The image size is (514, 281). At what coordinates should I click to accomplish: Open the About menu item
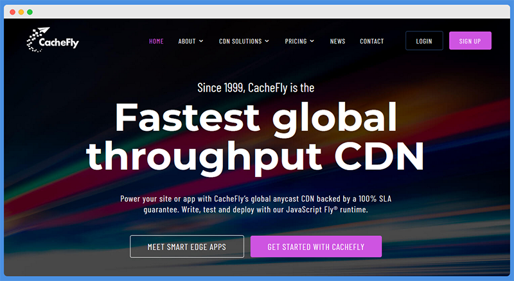tap(187, 41)
